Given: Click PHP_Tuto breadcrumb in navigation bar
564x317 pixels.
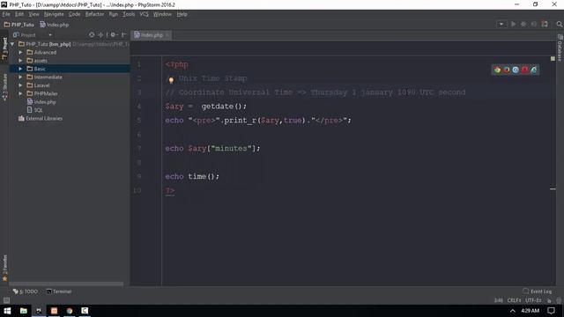Looking at the screenshot, I should (x=19, y=25).
